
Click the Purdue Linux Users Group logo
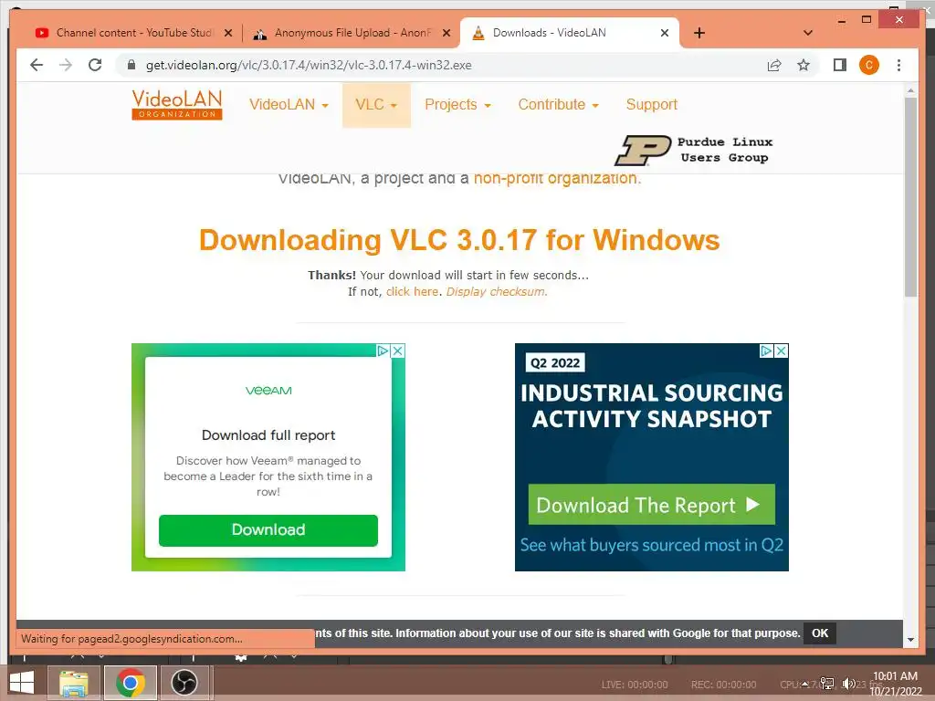pyautogui.click(x=694, y=150)
